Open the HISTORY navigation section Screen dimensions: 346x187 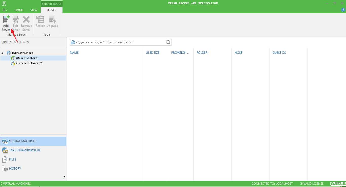coord(33,169)
